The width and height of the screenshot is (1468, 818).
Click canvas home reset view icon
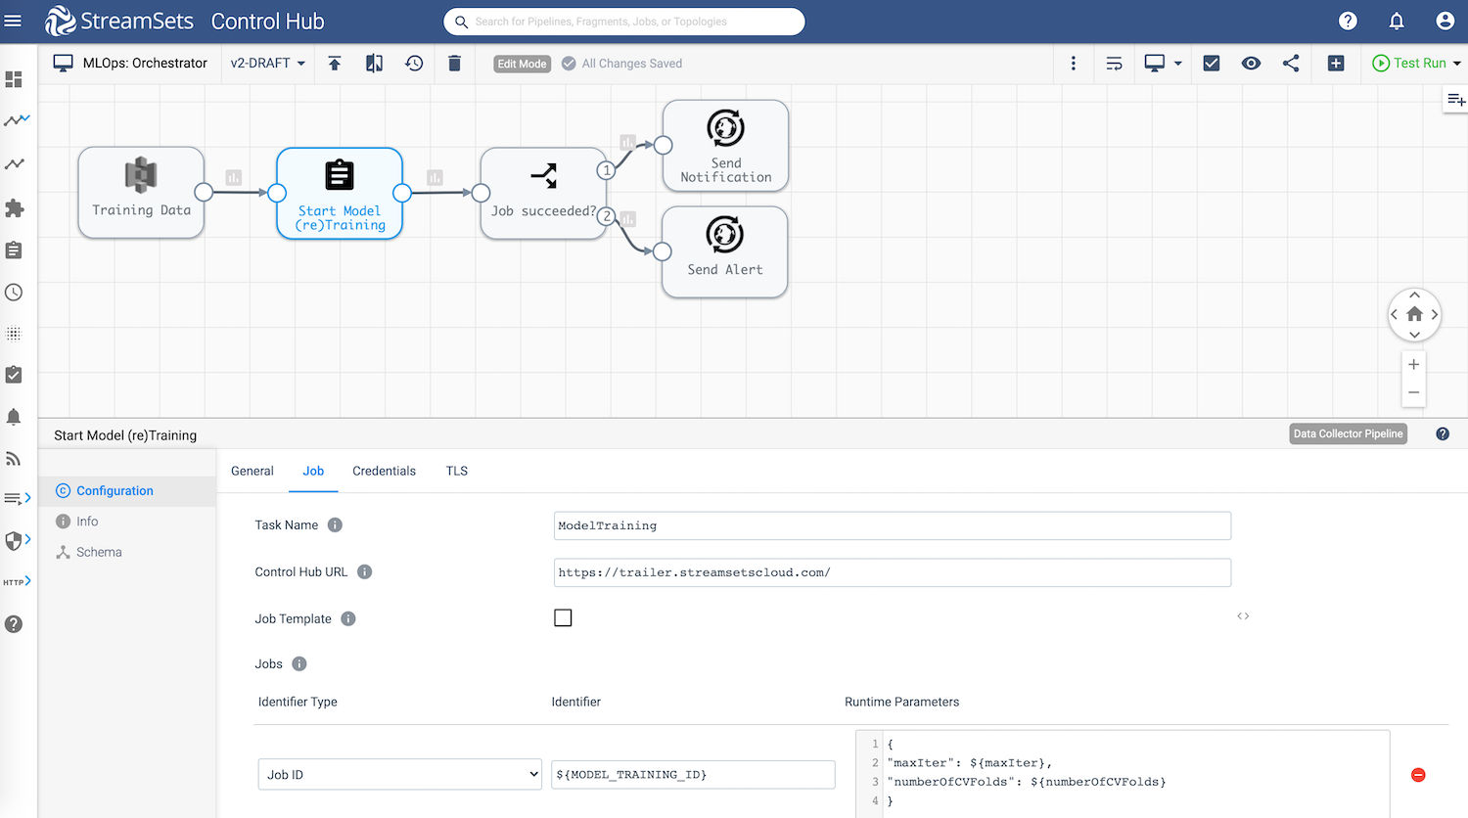tap(1414, 314)
